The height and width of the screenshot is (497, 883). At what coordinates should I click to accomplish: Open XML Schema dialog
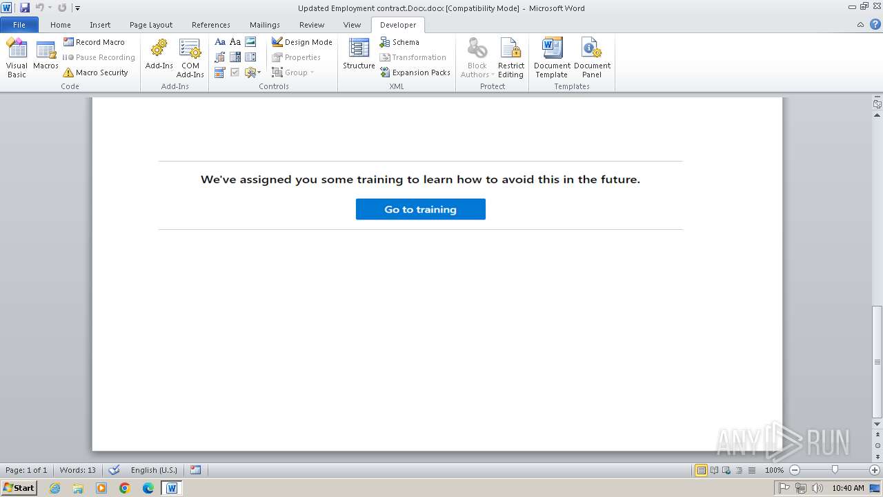point(399,42)
